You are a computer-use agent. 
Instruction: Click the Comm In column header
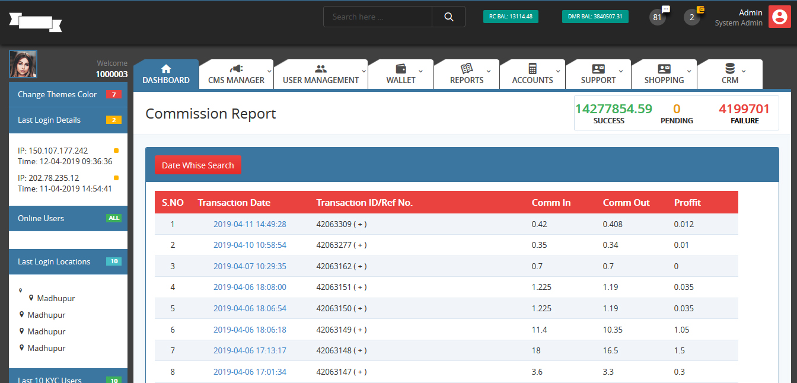click(551, 203)
